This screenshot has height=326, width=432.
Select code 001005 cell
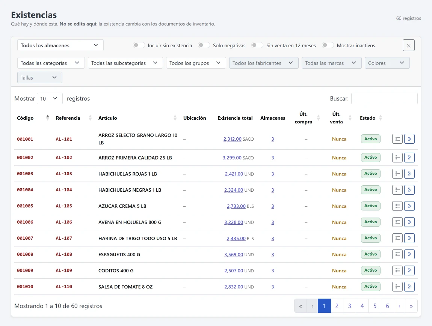25,206
